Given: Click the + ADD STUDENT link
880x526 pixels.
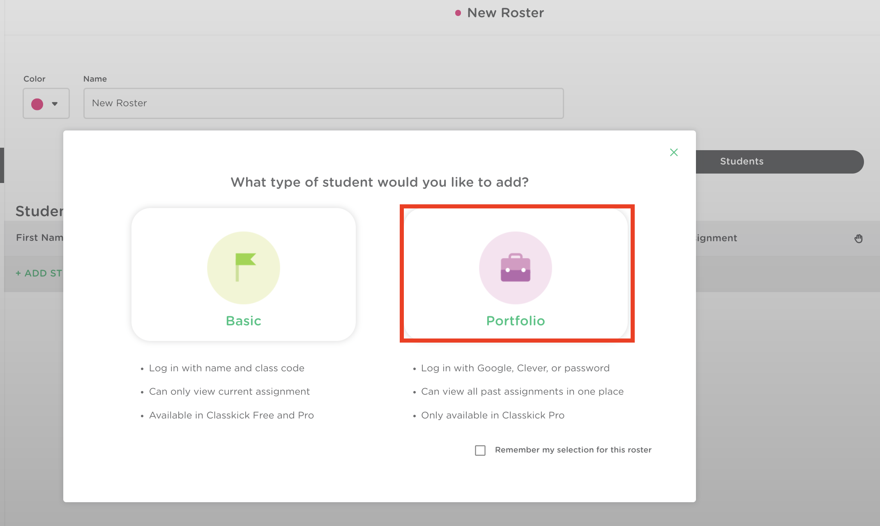Looking at the screenshot, I should 39,273.
